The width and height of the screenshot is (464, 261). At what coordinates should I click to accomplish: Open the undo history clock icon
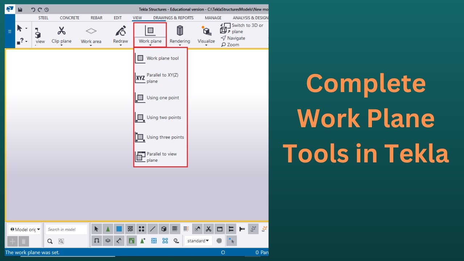46,9
